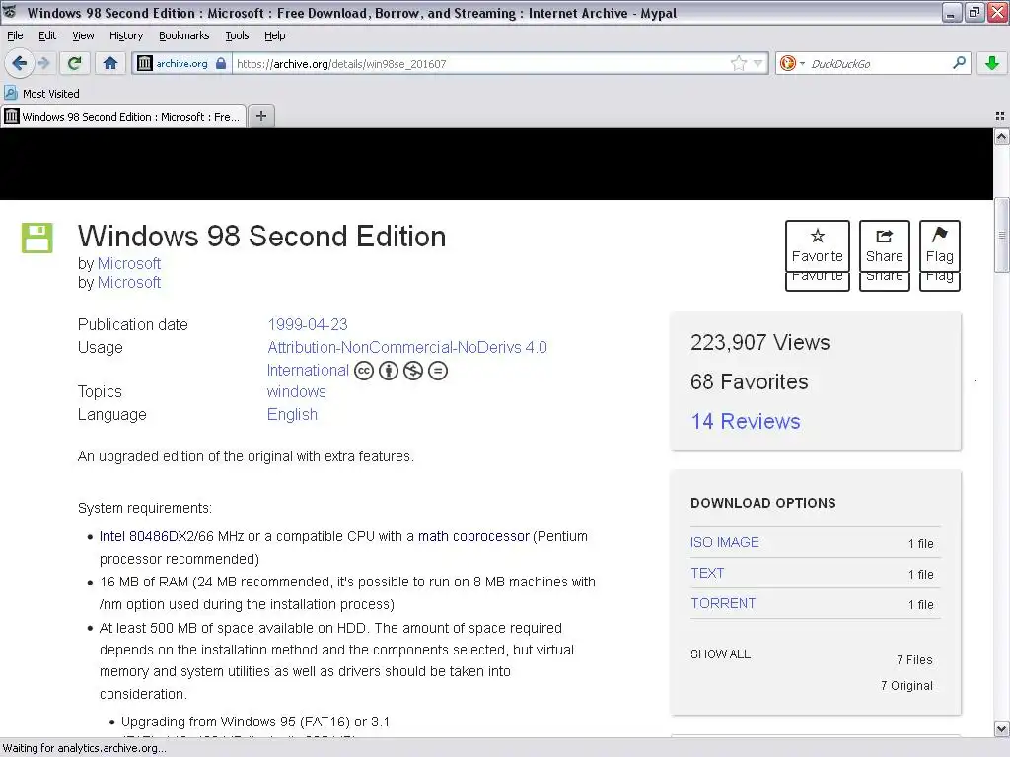Download the TEXT file option
The image size is (1010, 757).
point(707,573)
